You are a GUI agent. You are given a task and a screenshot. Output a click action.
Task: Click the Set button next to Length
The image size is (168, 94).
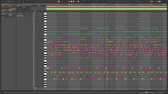pos(14,10)
